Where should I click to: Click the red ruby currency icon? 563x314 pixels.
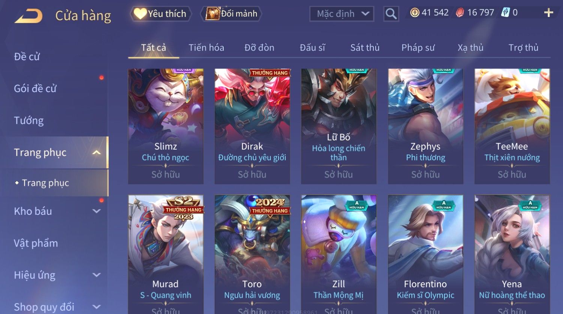pyautogui.click(x=460, y=13)
